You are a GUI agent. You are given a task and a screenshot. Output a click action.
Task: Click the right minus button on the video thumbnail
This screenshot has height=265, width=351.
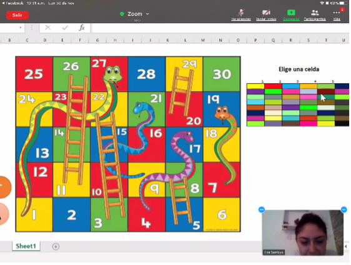[344, 209]
